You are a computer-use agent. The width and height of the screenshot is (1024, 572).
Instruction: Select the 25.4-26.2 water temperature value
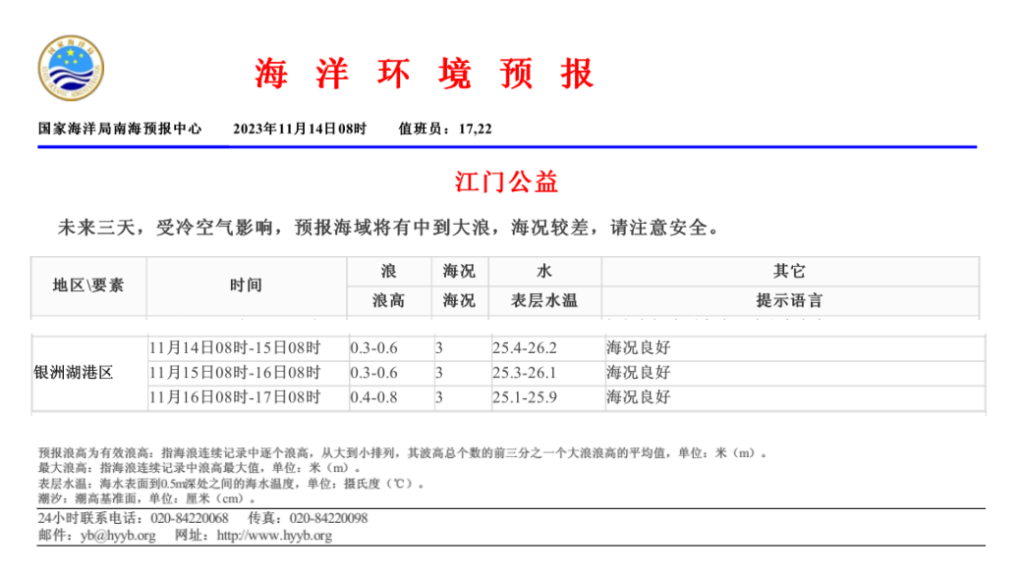pyautogui.click(x=524, y=348)
